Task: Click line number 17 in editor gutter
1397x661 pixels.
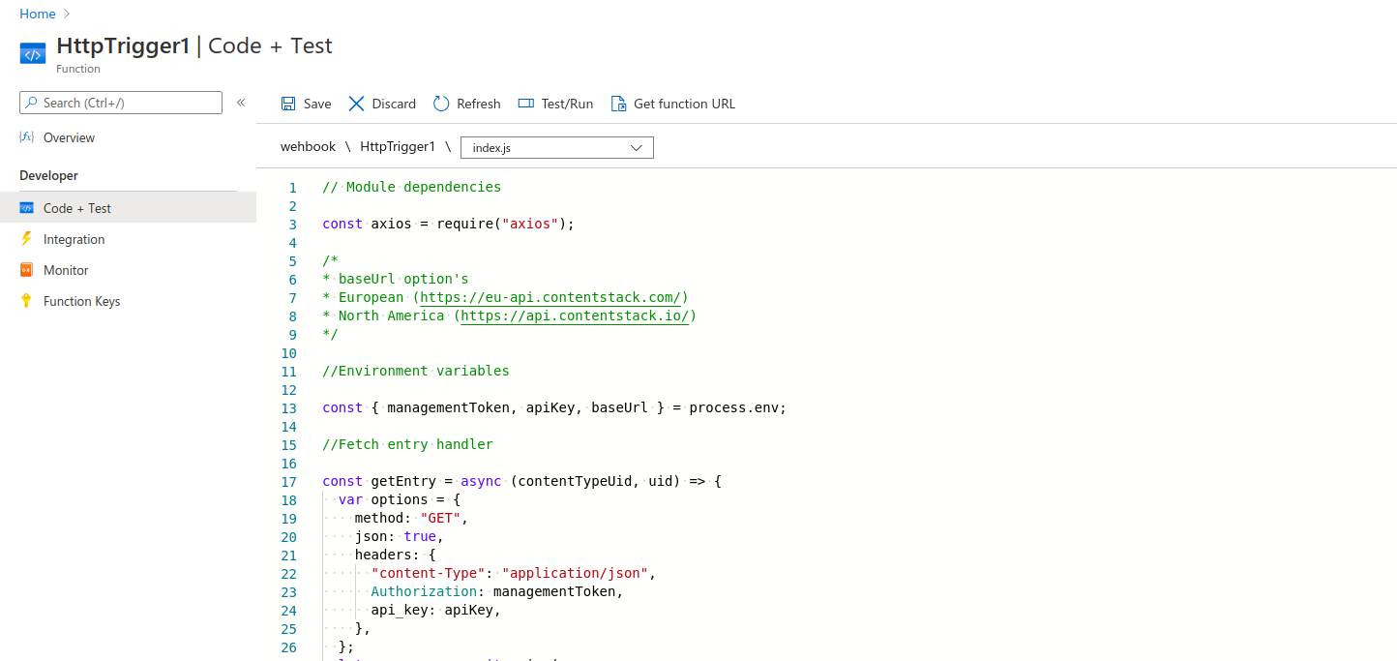Action: tap(288, 482)
